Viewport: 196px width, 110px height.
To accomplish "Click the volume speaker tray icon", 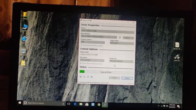I will (x=167, y=106).
